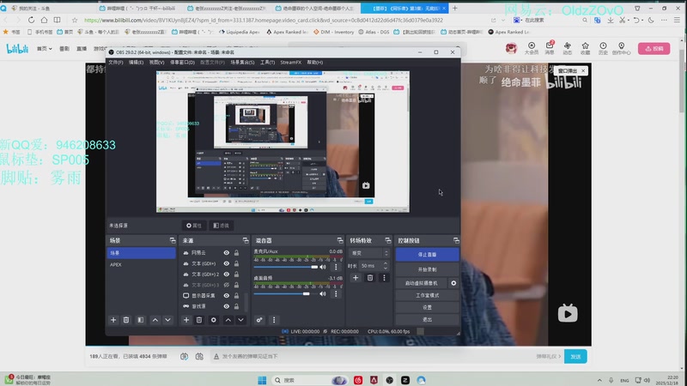Image resolution: width=687 pixels, height=386 pixels.
Task: Click 停止直播 stop streaming button
Action: click(427, 254)
